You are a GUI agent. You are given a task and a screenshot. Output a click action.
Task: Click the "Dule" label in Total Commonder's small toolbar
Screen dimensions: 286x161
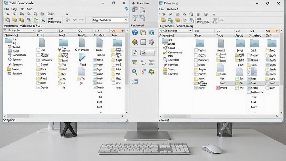50,14
